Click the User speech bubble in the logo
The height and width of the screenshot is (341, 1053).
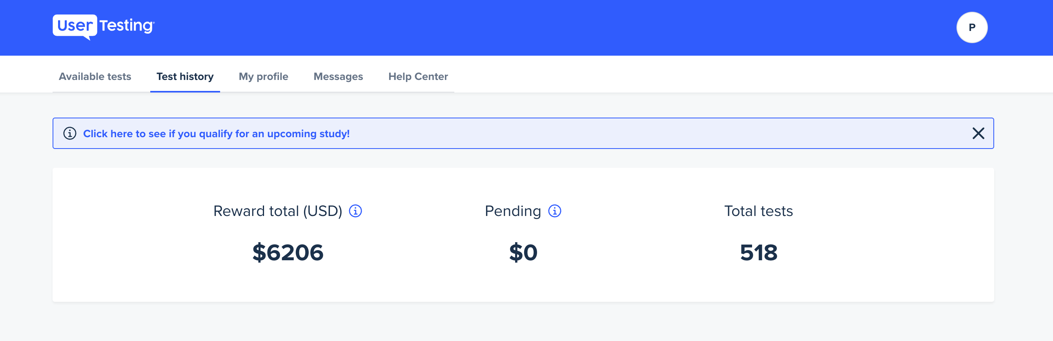coord(75,27)
